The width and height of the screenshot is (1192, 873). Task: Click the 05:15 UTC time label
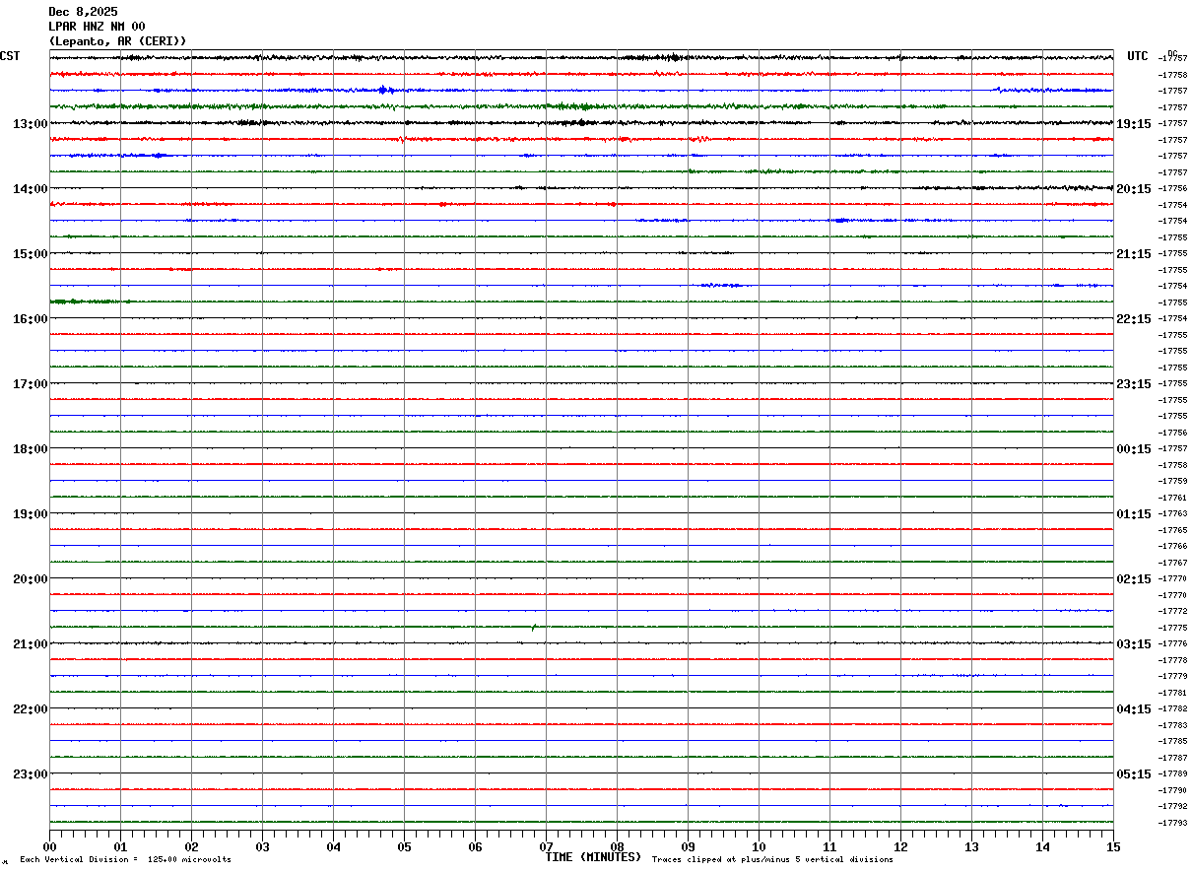point(1134,774)
